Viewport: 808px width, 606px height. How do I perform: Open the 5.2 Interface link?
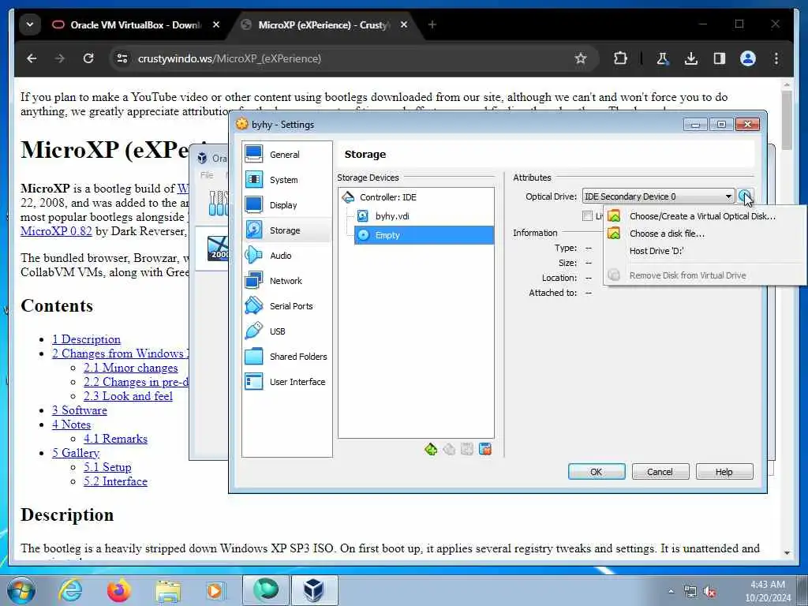115,481
